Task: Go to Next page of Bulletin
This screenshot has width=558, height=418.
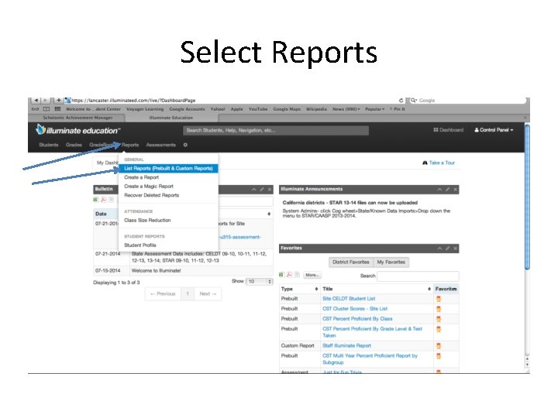Action: (208, 294)
